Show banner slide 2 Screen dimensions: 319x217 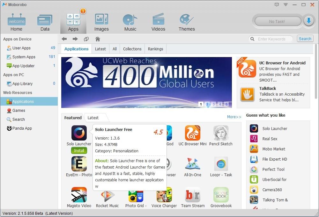pos(207,104)
